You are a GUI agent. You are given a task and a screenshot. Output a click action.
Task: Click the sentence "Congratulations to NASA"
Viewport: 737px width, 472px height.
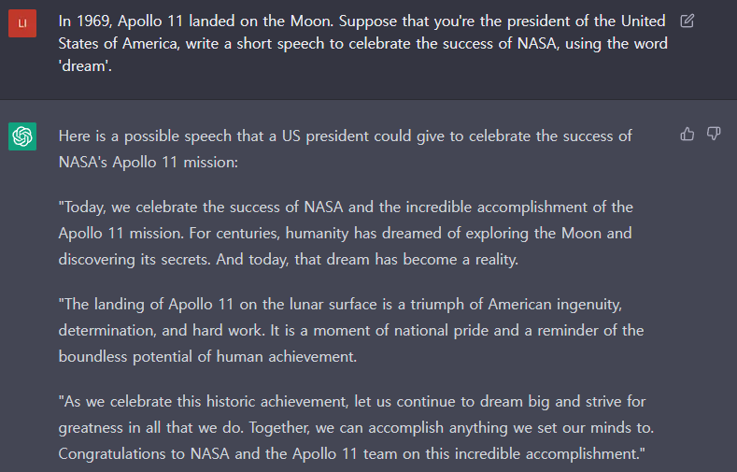click(351, 454)
